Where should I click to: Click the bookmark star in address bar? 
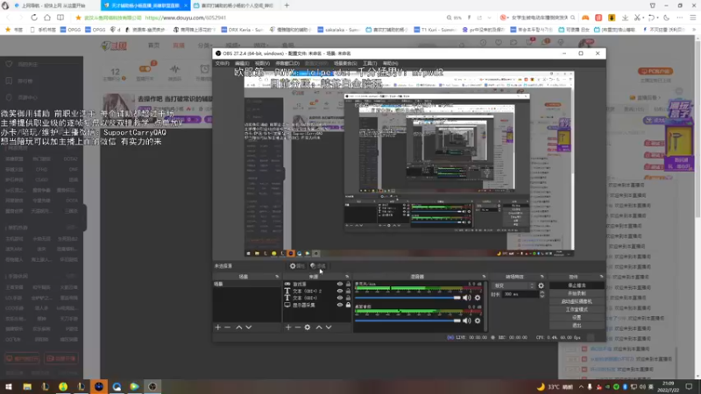click(x=78, y=18)
